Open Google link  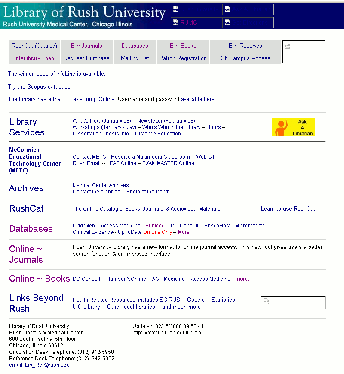pos(196,300)
